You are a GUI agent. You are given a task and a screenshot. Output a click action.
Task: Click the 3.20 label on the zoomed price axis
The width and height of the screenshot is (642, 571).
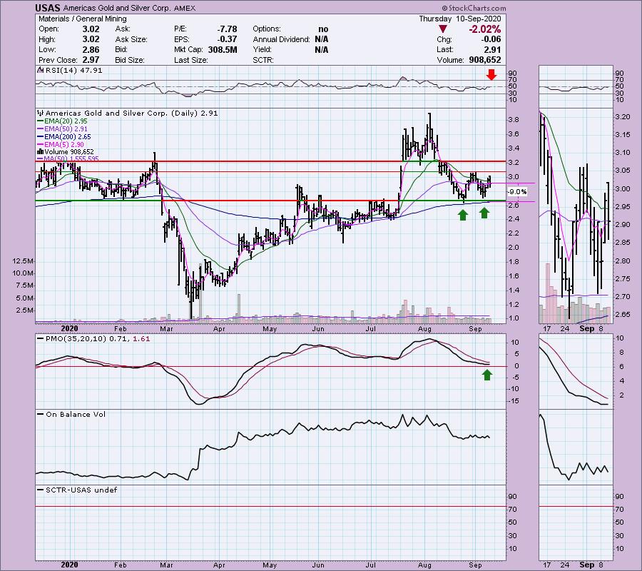[623, 117]
